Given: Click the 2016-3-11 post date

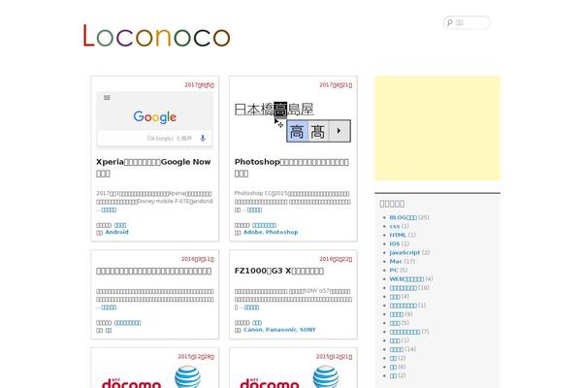Looking at the screenshot, I should (198, 259).
